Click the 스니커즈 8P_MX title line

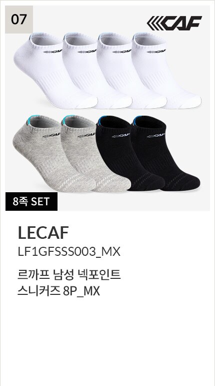pyautogui.click(x=58, y=291)
